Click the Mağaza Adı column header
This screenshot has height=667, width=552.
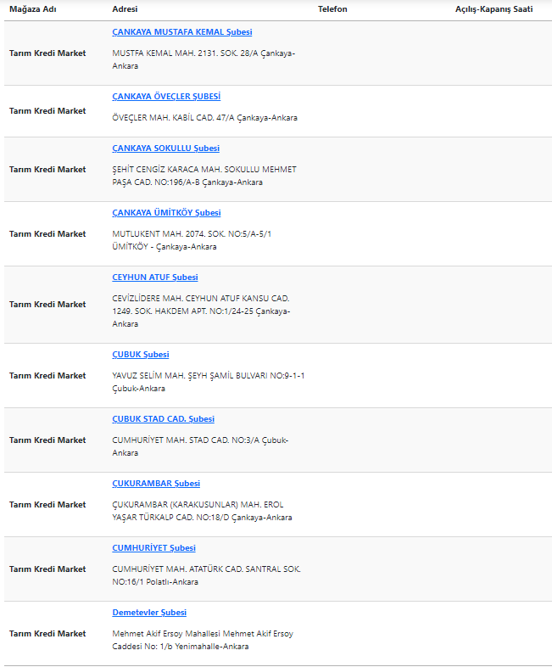(33, 9)
